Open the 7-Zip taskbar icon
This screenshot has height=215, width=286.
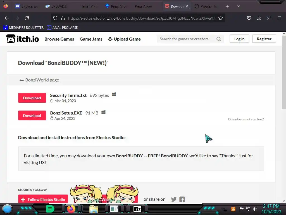(137, 209)
